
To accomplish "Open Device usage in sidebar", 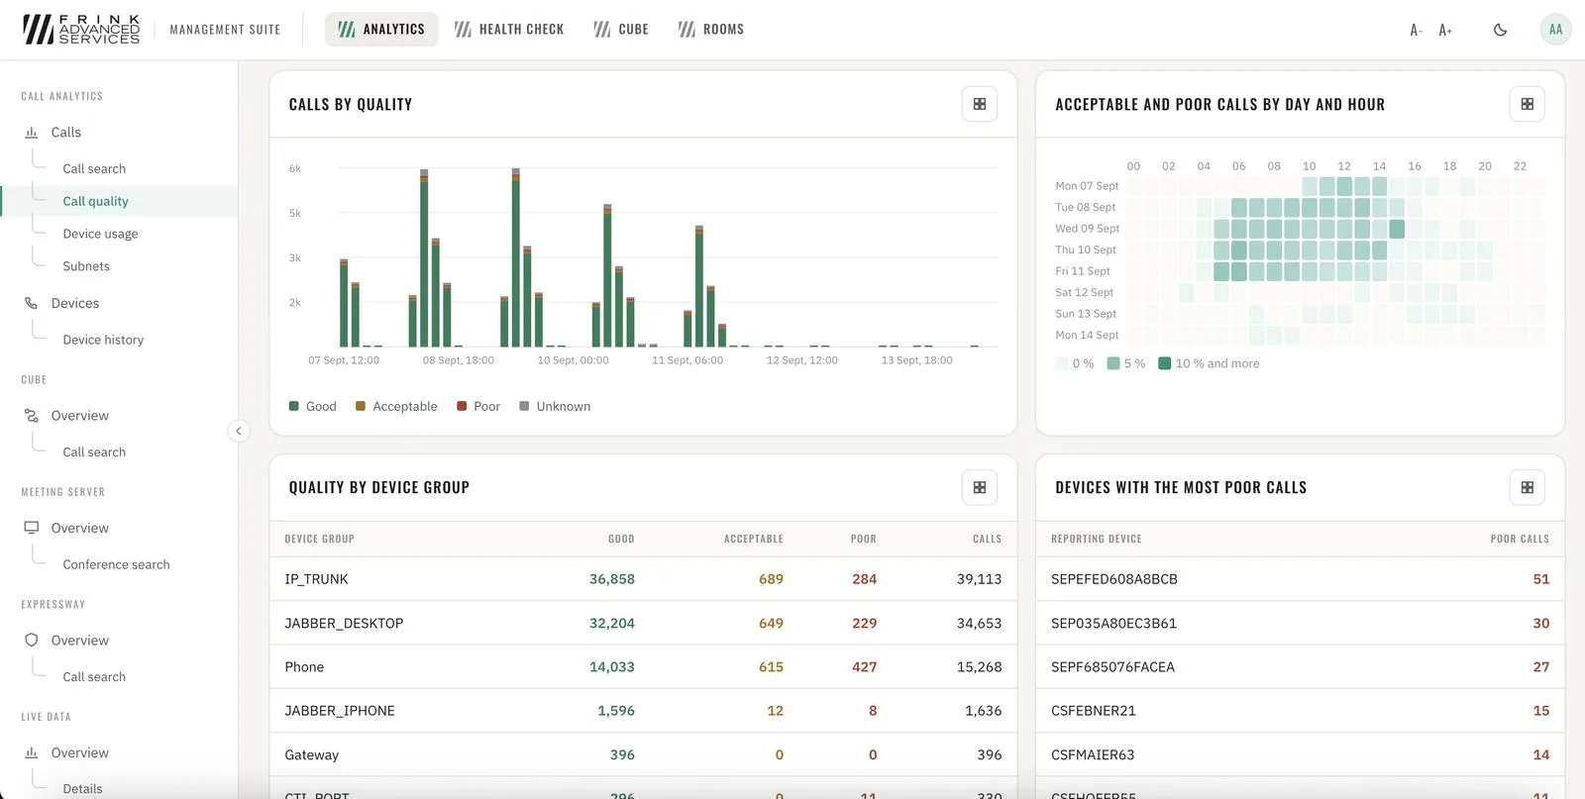I will click(100, 234).
